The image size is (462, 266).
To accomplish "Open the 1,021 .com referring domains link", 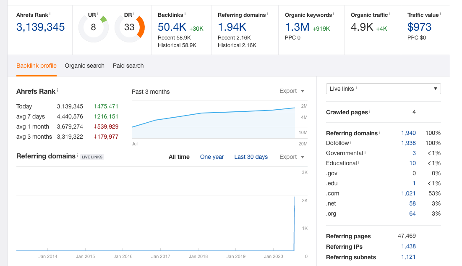I will tap(408, 193).
